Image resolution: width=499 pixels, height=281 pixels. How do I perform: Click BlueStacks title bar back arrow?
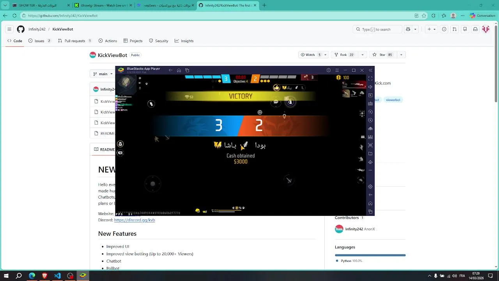[x=170, y=70]
